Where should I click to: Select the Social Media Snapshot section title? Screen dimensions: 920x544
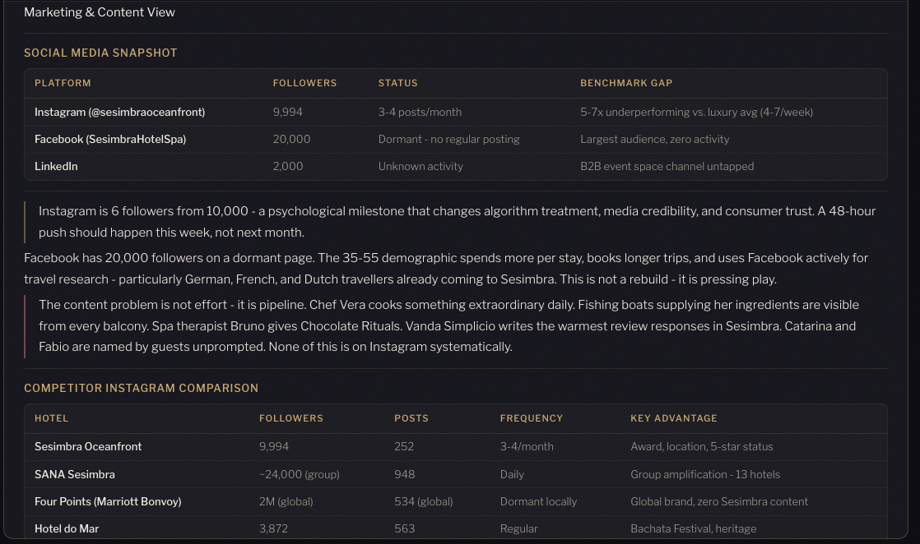(100, 53)
